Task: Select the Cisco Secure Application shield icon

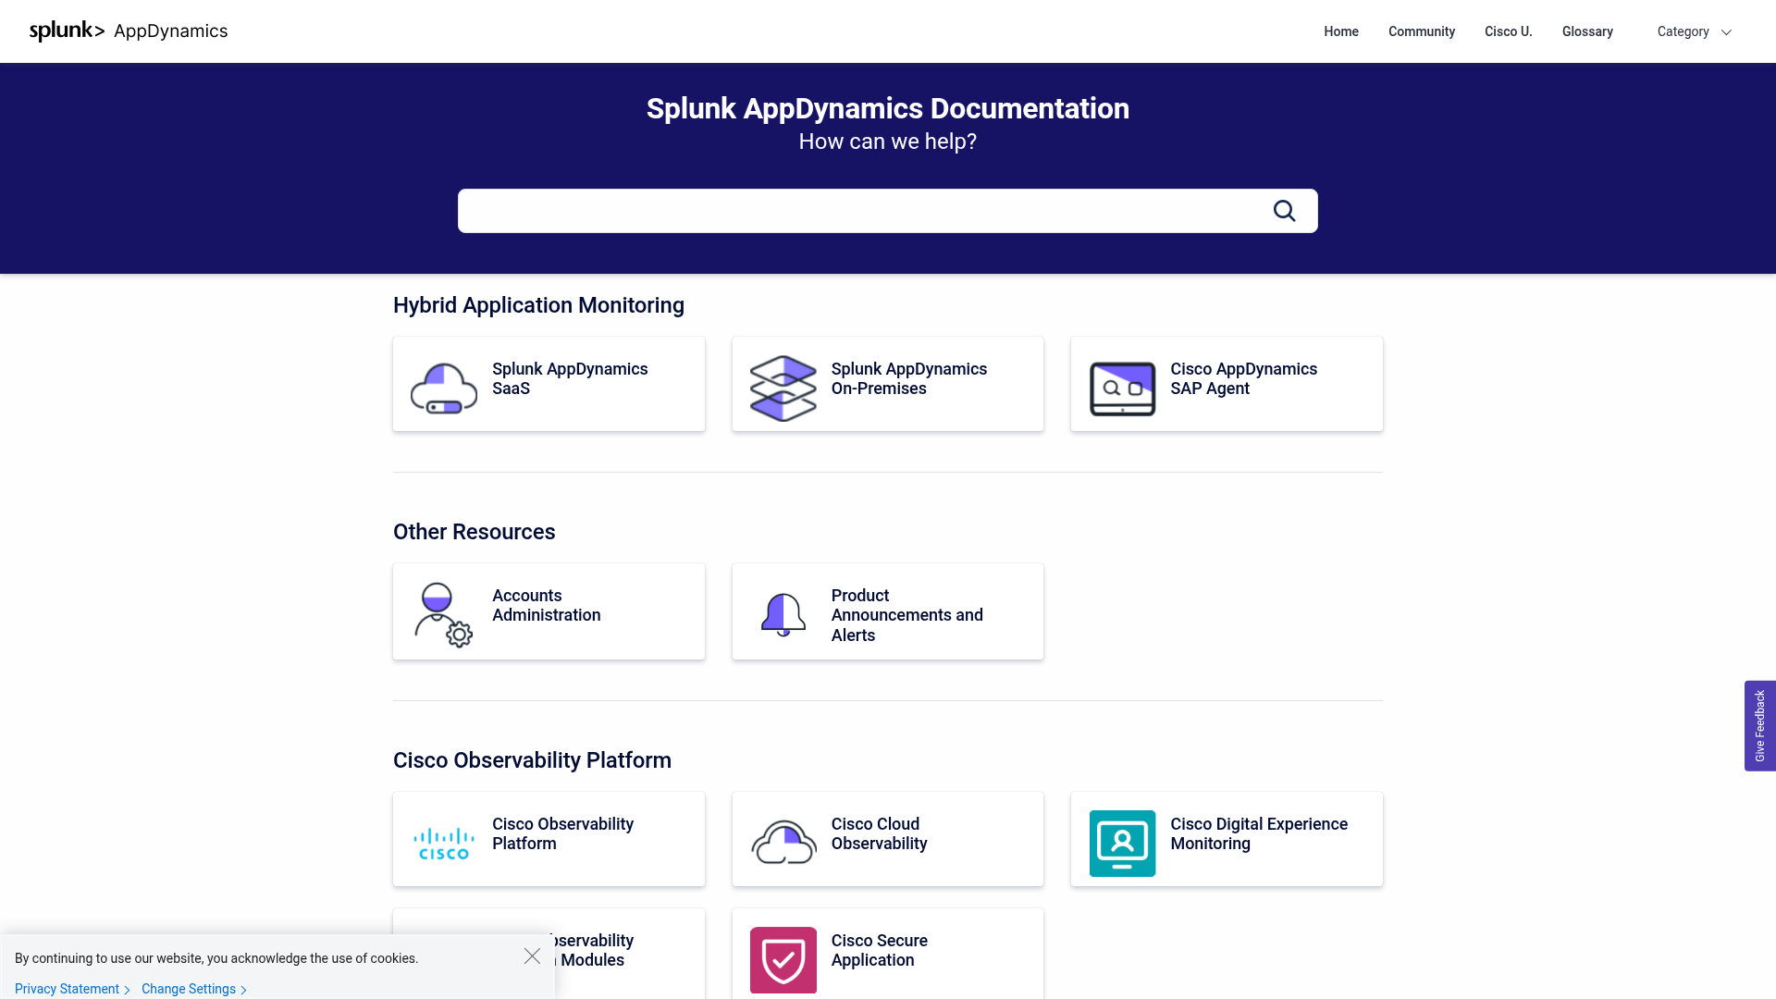Action: (x=783, y=960)
